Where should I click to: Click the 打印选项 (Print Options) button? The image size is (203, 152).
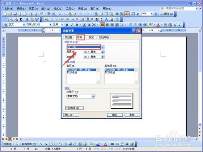[74, 108]
